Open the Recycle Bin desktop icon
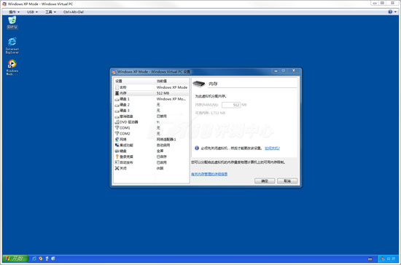401x265 pixels. click(x=12, y=23)
